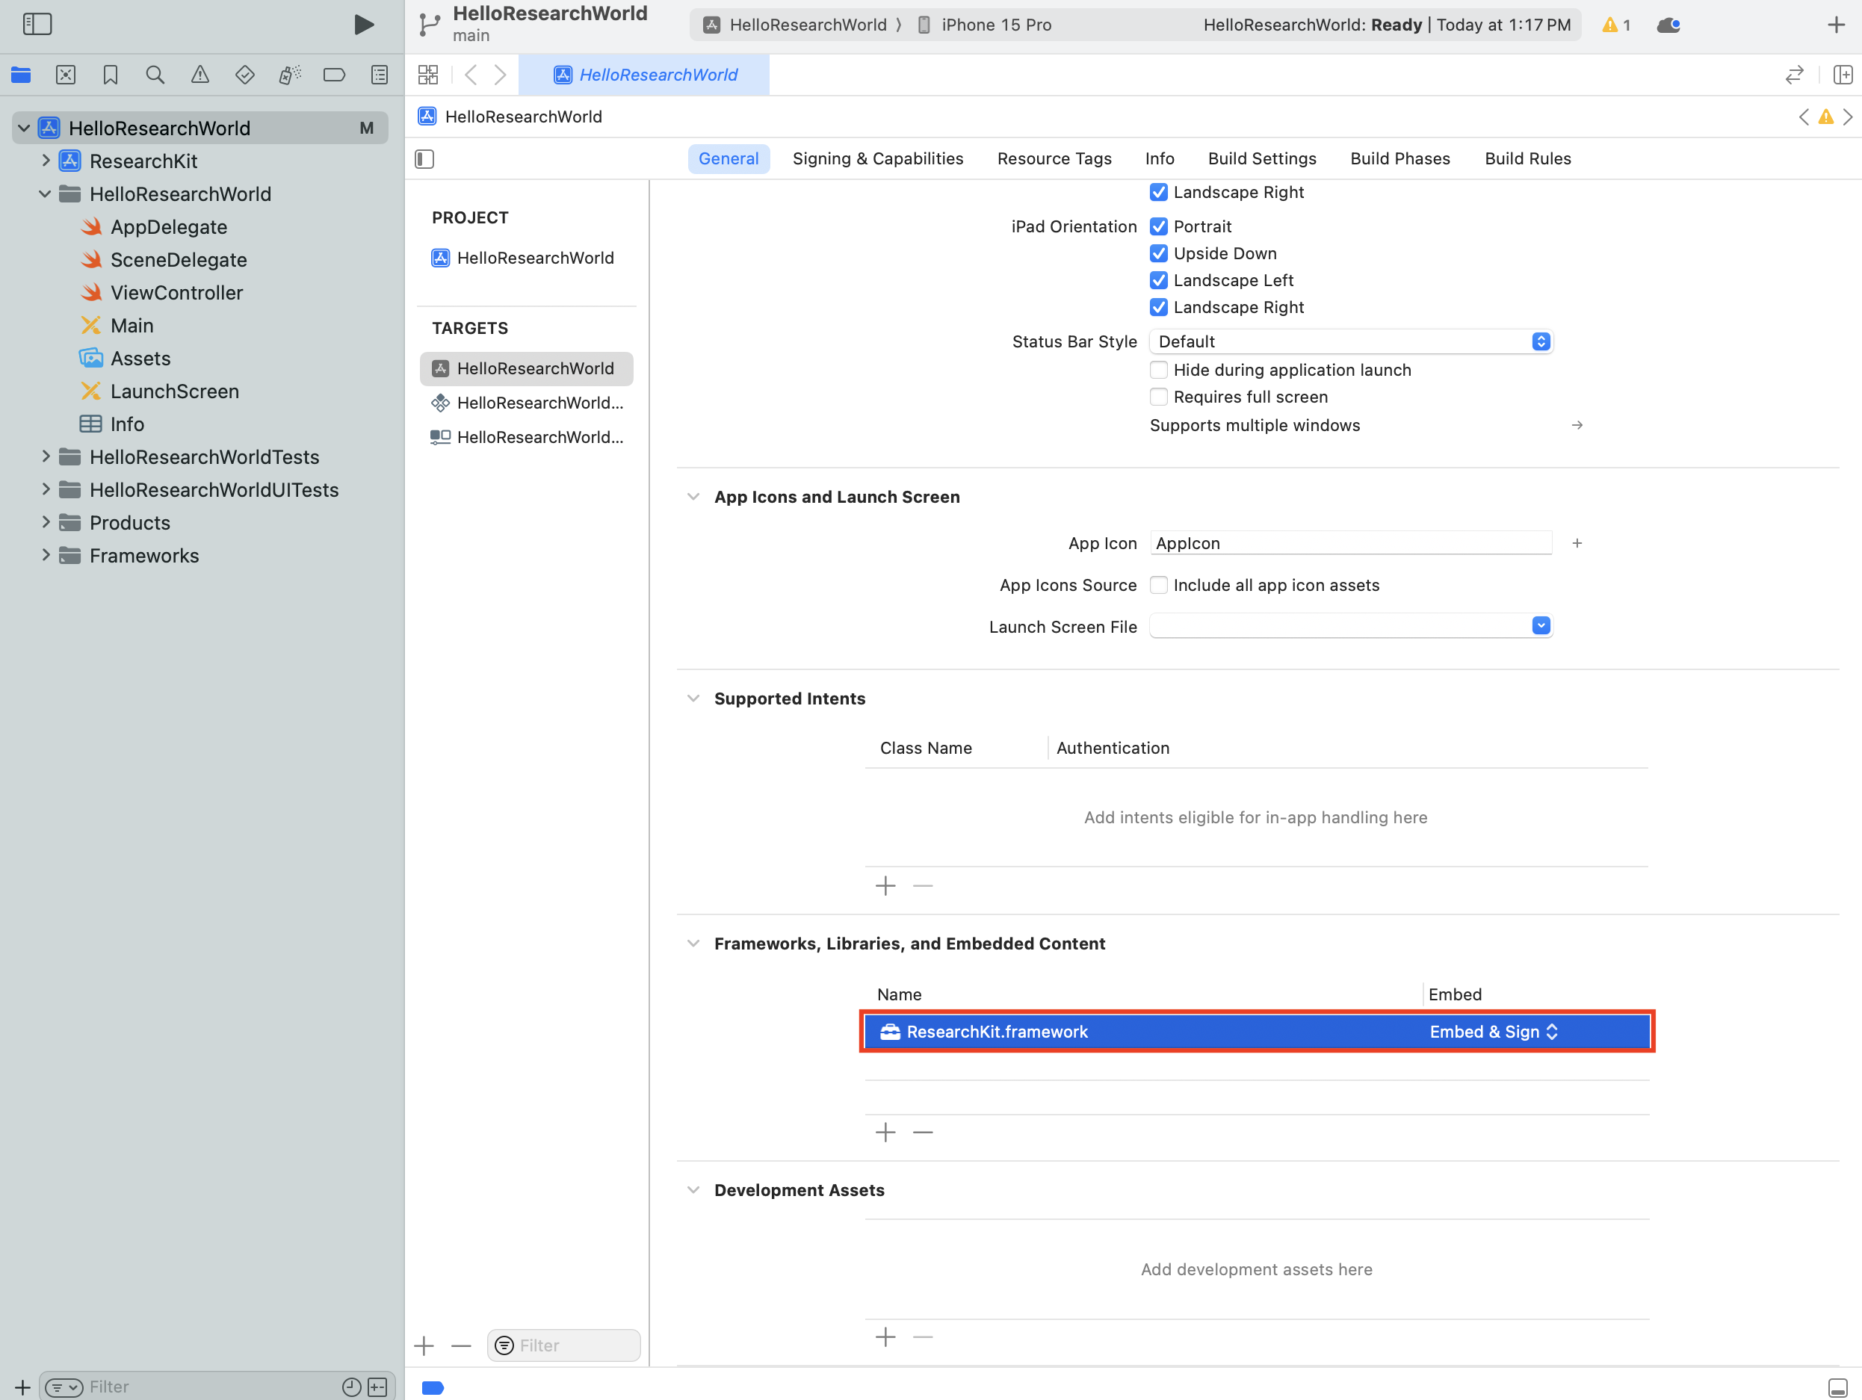
Task: Go back in editor history
Action: pos(471,75)
